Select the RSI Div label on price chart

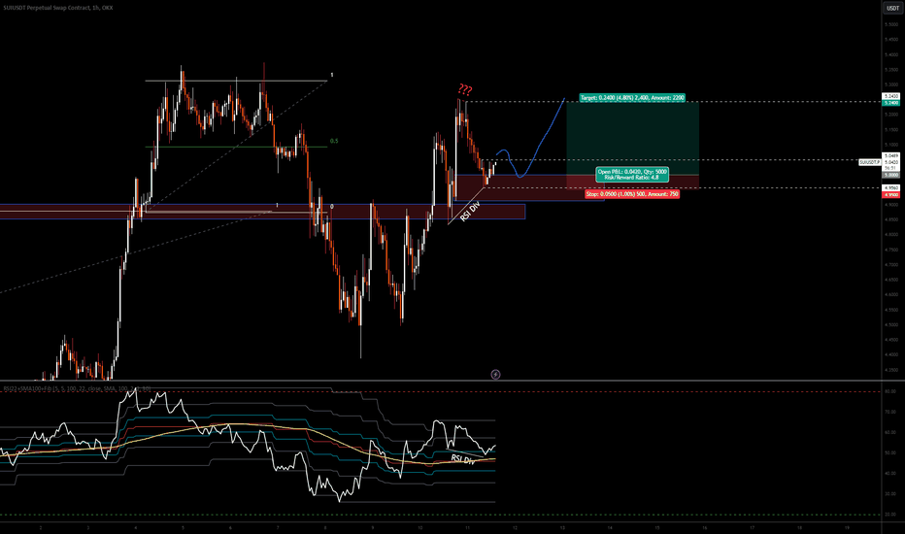pyautogui.click(x=470, y=212)
